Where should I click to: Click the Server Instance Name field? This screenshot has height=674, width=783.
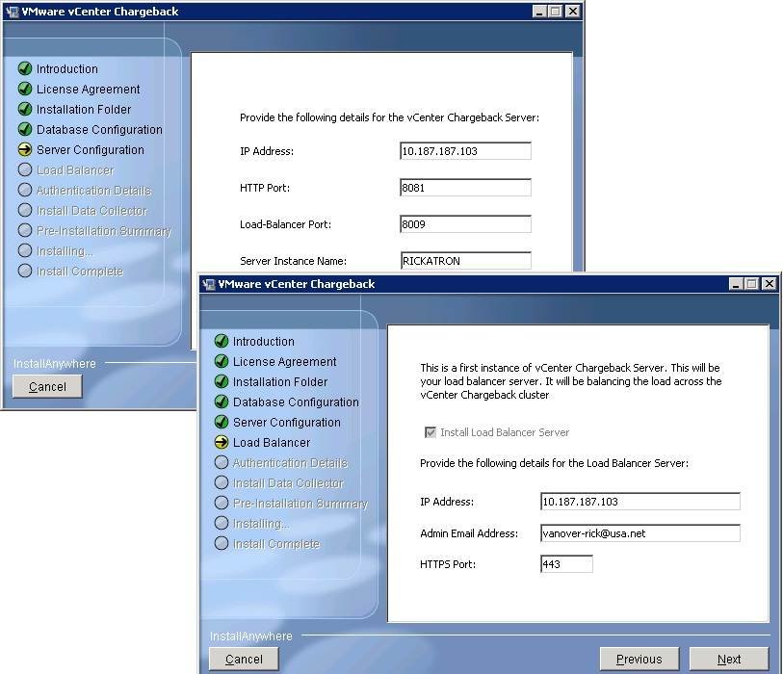click(x=464, y=260)
